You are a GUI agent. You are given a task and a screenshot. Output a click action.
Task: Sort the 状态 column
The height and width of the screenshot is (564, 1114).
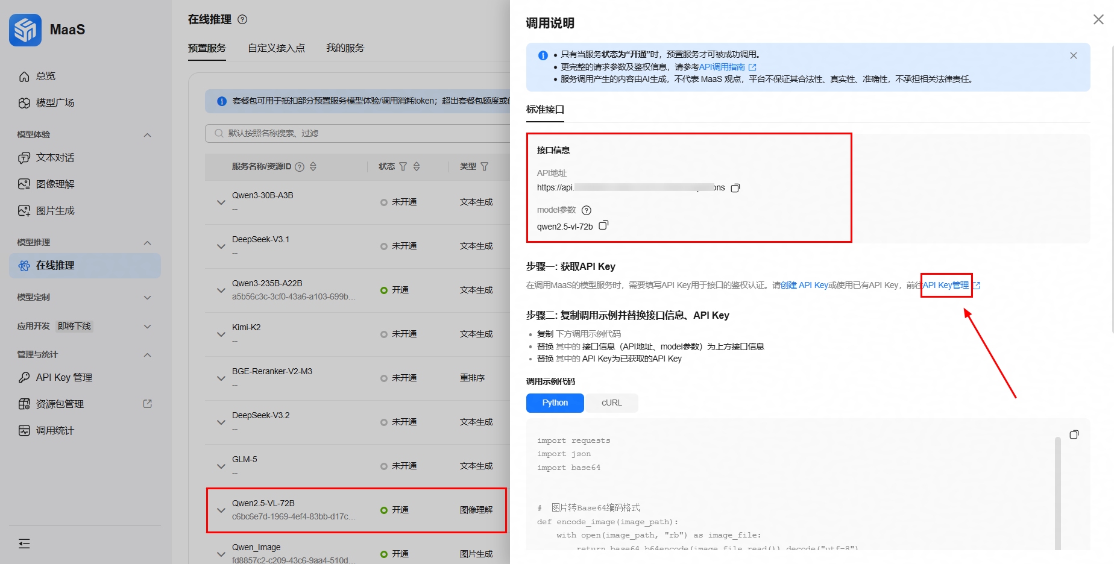pos(417,166)
